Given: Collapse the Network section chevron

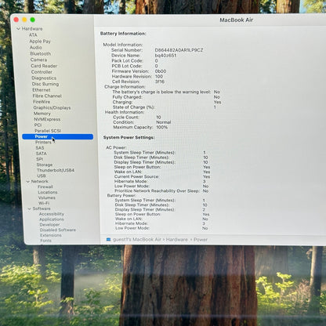Looking at the screenshot, I should pos(28,181).
